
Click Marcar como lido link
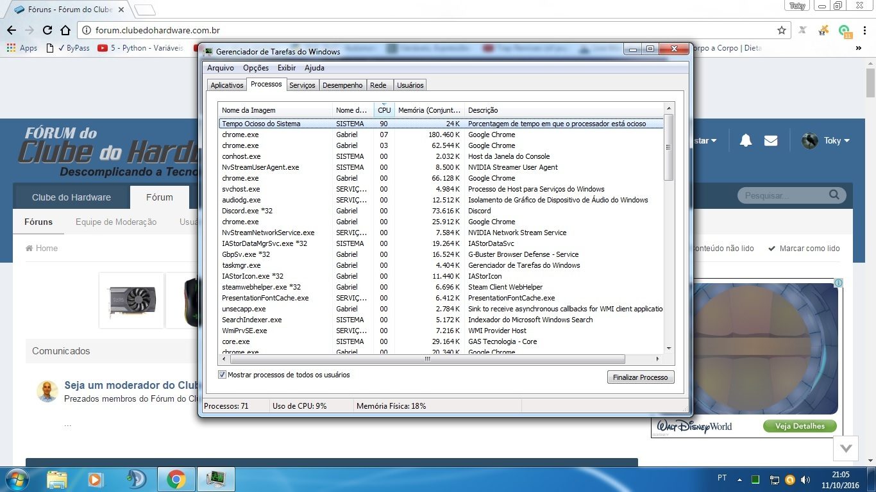tap(804, 248)
